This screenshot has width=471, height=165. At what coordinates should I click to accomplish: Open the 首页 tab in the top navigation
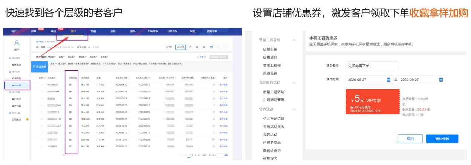pyautogui.click(x=14, y=31)
